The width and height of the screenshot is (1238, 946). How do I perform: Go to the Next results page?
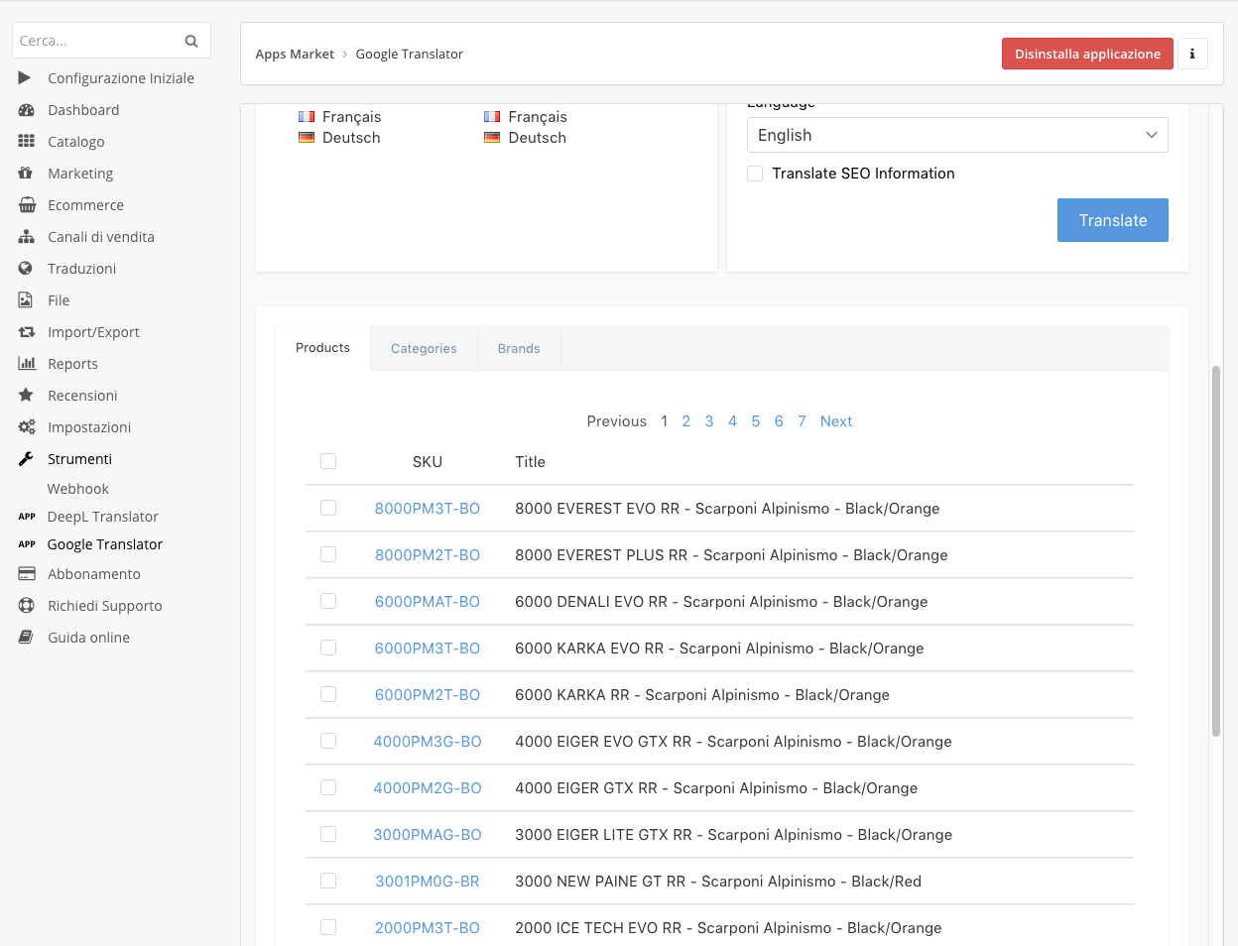pos(835,421)
